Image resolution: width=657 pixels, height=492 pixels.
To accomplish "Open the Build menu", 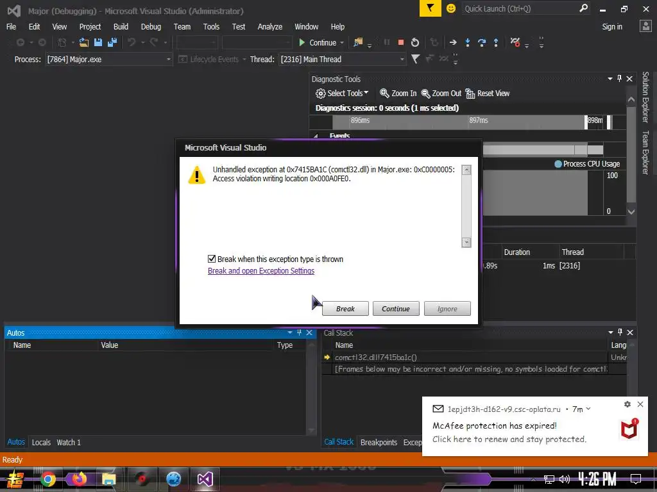I will [x=121, y=27].
